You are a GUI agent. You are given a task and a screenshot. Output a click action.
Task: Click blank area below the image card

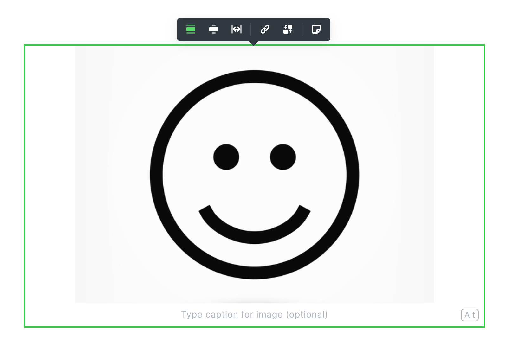coord(254,341)
